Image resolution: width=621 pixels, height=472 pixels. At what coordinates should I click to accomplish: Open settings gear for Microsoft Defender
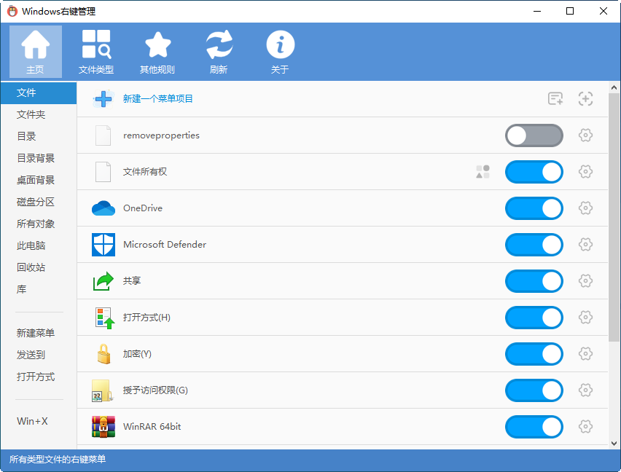585,245
